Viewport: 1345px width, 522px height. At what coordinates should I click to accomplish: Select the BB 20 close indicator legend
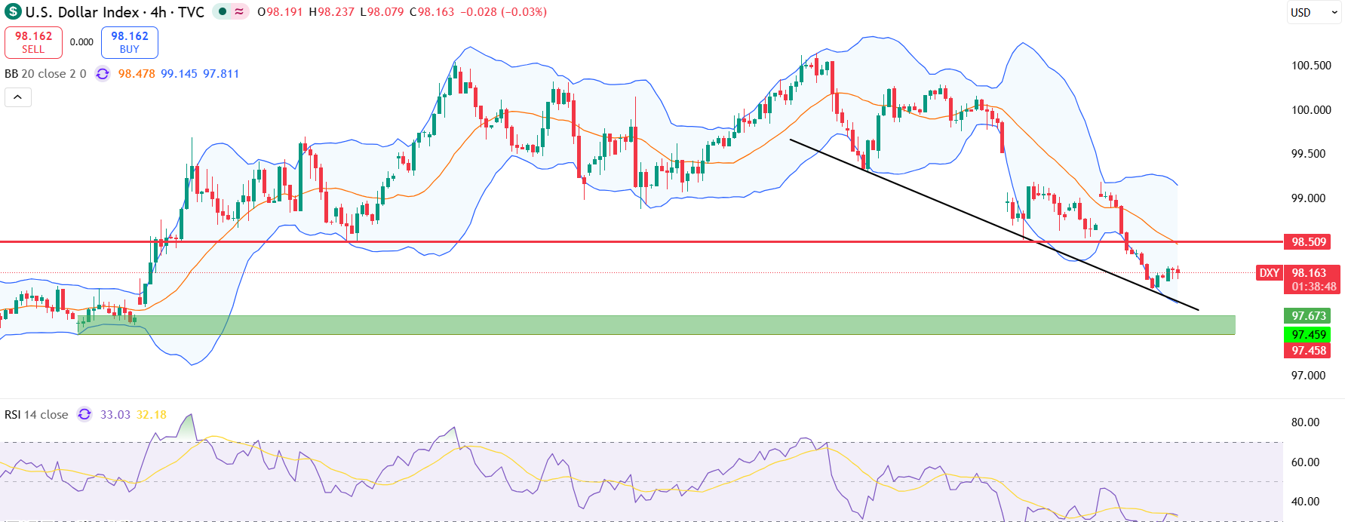45,74
